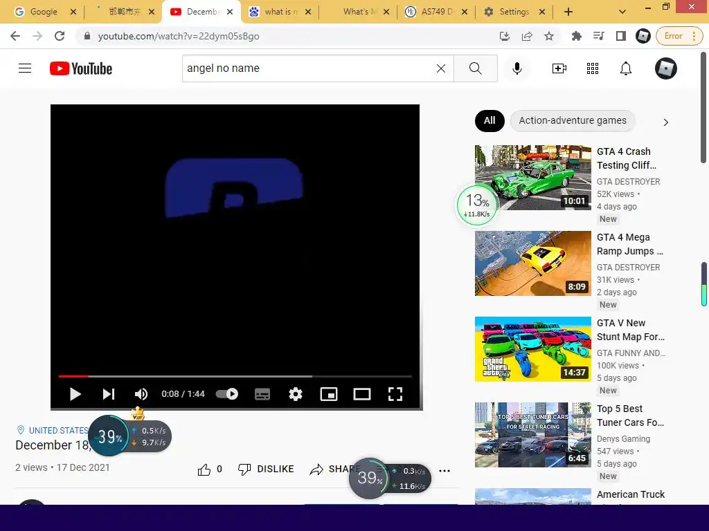The width and height of the screenshot is (709, 531).
Task: Open the YouTube account avatar menu
Action: tap(666, 68)
